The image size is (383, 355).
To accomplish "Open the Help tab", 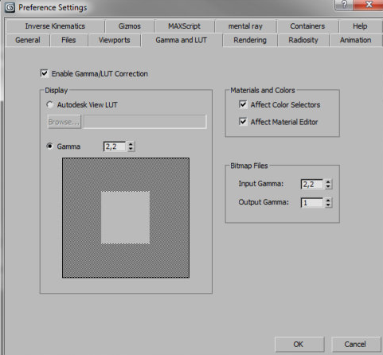I will pos(360,26).
